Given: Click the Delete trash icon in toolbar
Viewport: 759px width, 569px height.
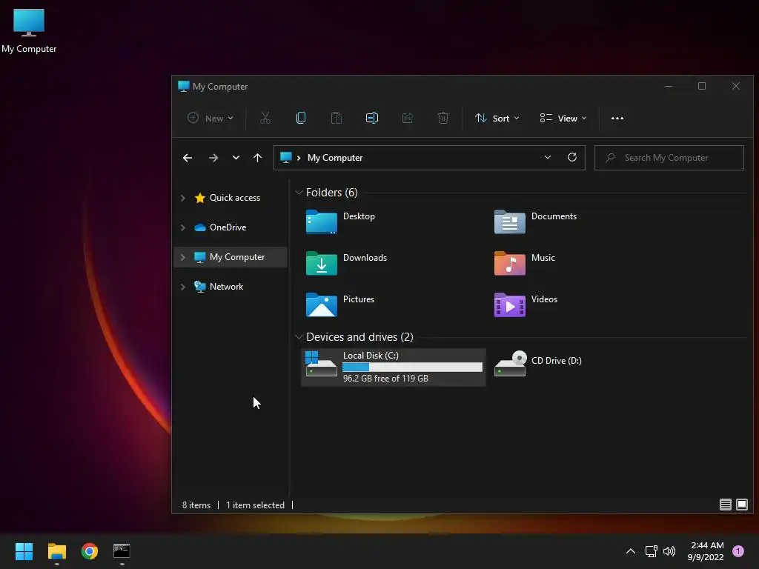Looking at the screenshot, I should click(x=443, y=118).
